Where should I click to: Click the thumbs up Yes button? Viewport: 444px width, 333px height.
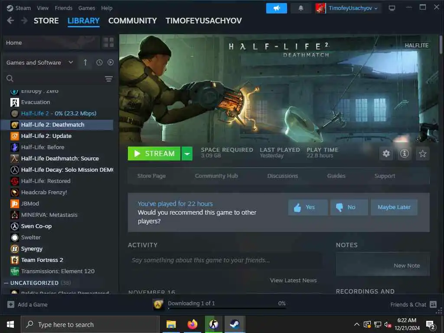tap(308, 207)
